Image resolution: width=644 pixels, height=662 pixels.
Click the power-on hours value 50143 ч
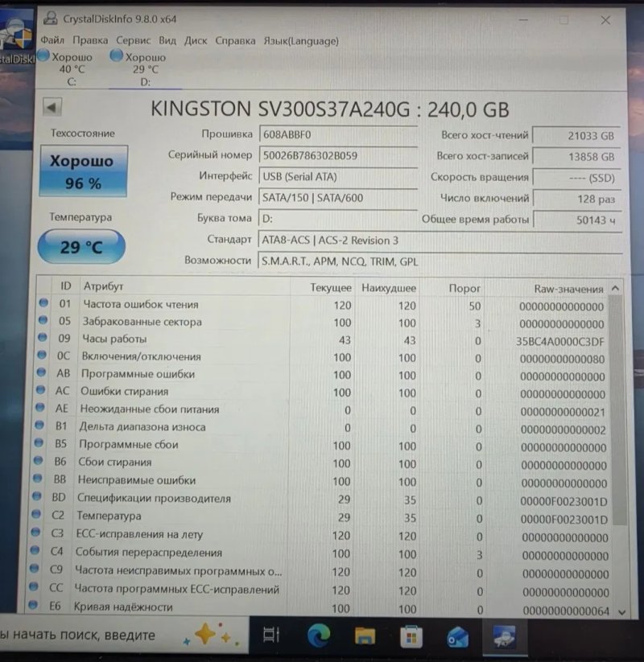[577, 220]
